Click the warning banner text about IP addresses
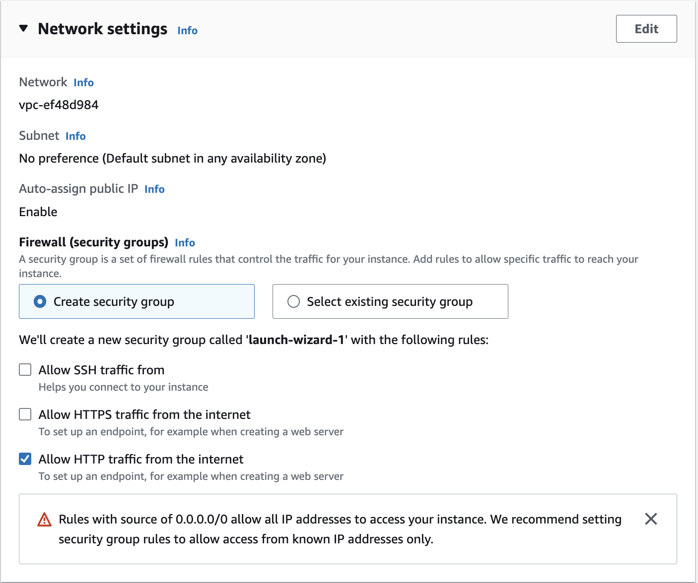 (340, 529)
